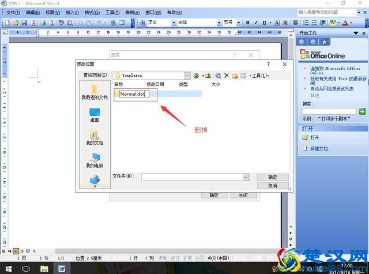This screenshot has height=274, width=369.
Task: Open the 视图(V) menu
Action: (52, 13)
